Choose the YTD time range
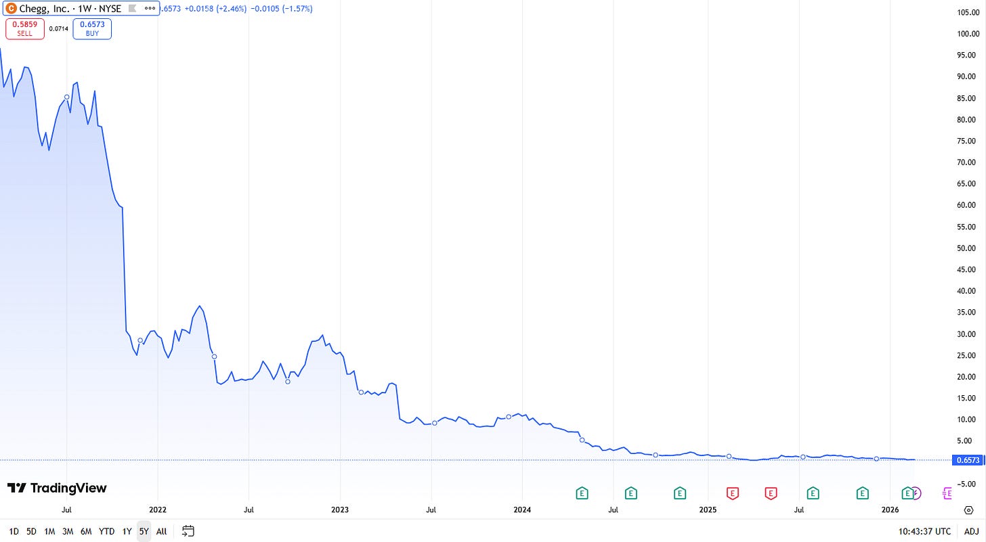The width and height of the screenshot is (986, 542). click(106, 531)
